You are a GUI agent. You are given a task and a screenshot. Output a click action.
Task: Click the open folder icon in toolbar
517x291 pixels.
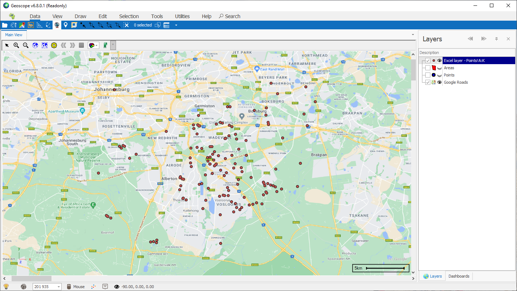tap(5, 25)
